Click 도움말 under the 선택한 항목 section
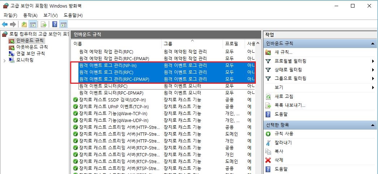The height and width of the screenshot is (174, 378). point(281,169)
